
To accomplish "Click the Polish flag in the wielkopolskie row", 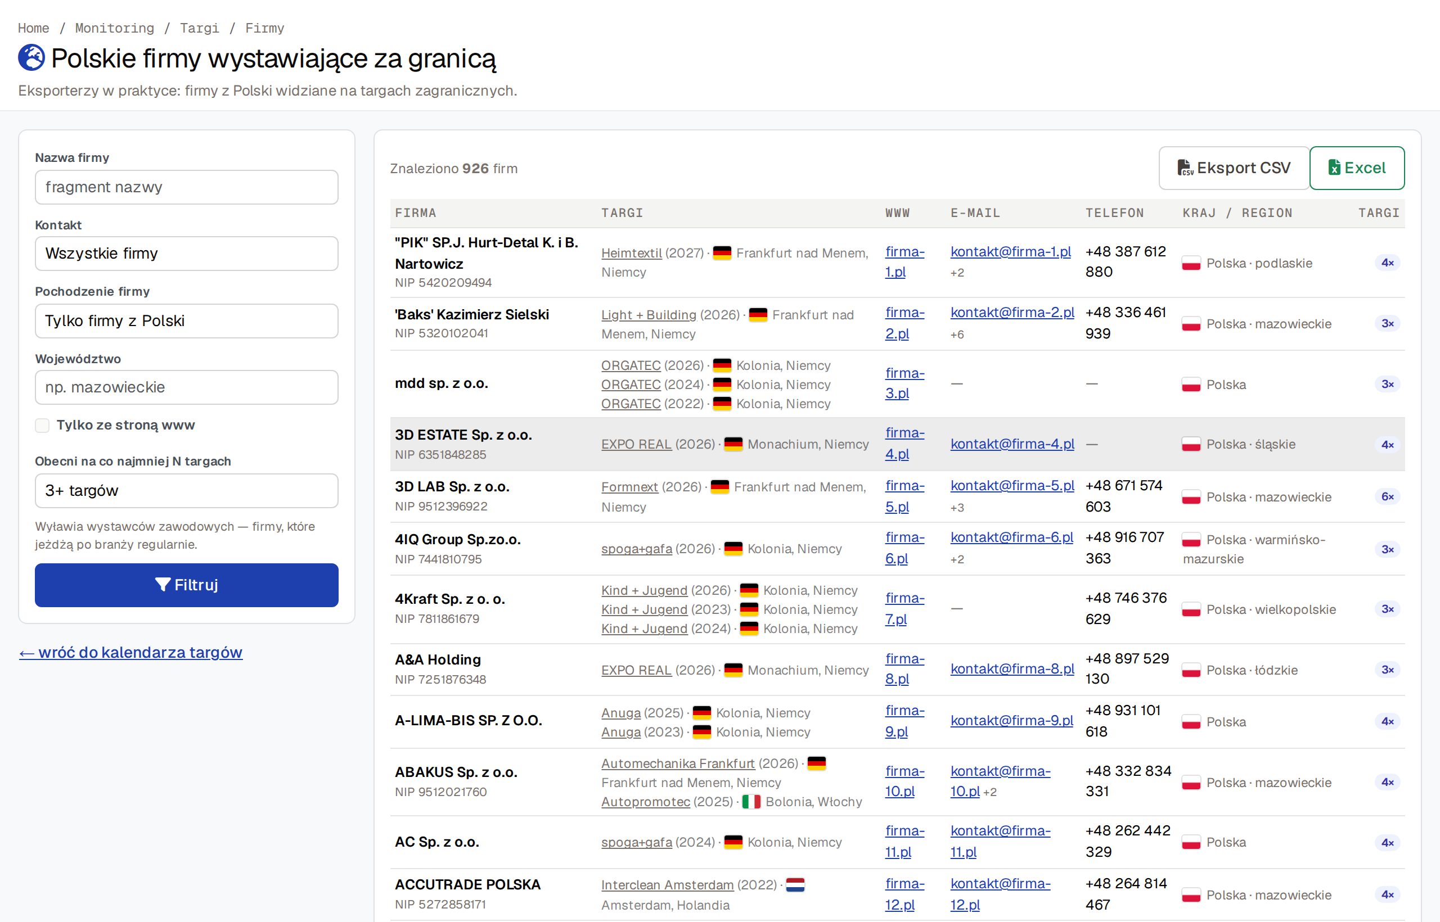I will point(1191,609).
